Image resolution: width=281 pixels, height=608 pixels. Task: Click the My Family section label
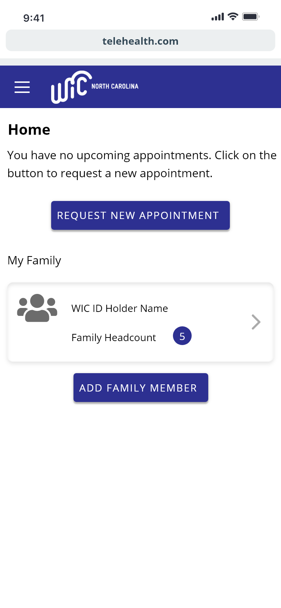pos(35,260)
